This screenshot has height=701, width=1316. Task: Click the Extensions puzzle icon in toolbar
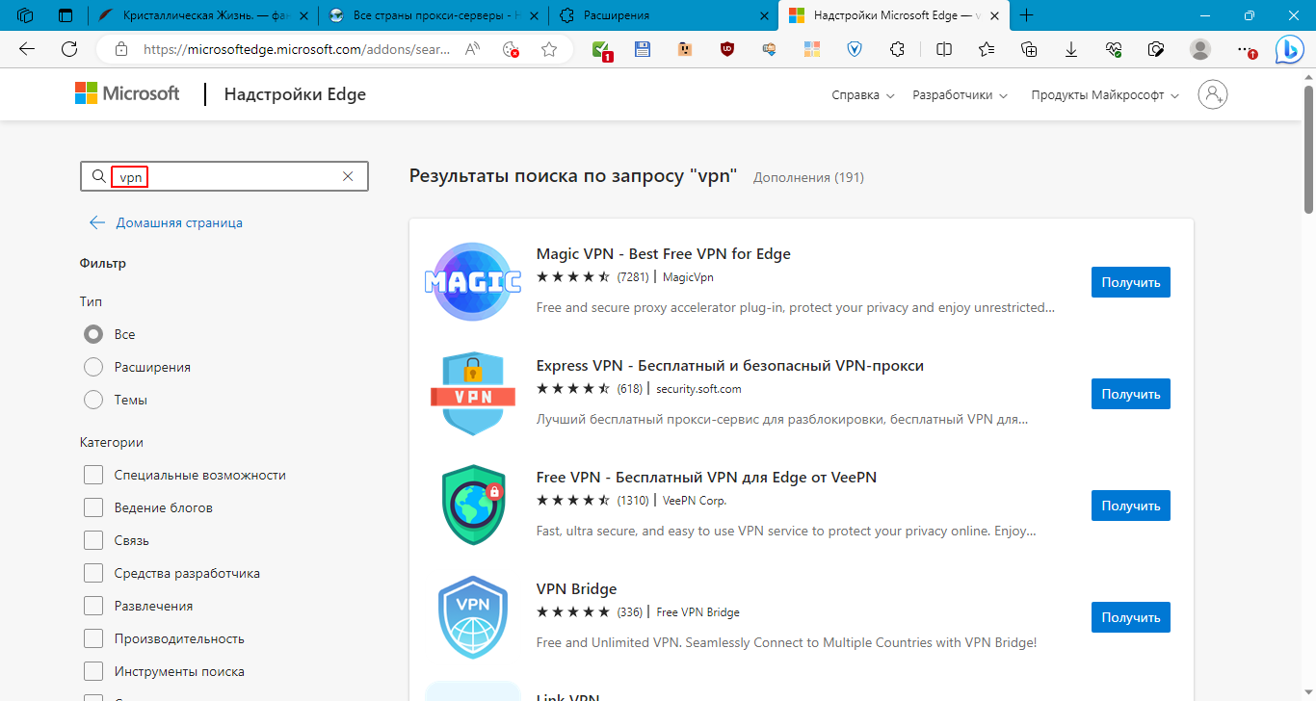898,49
